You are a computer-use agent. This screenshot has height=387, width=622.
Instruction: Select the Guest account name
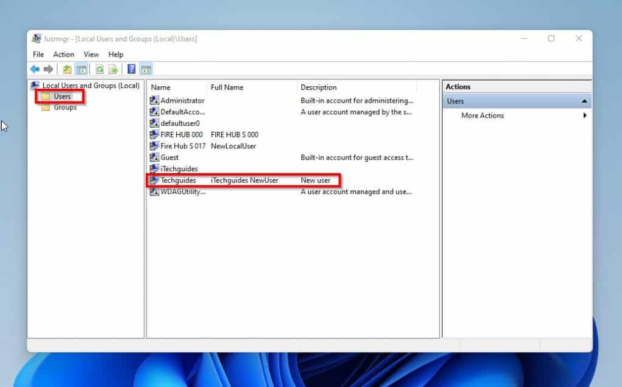pyautogui.click(x=169, y=157)
